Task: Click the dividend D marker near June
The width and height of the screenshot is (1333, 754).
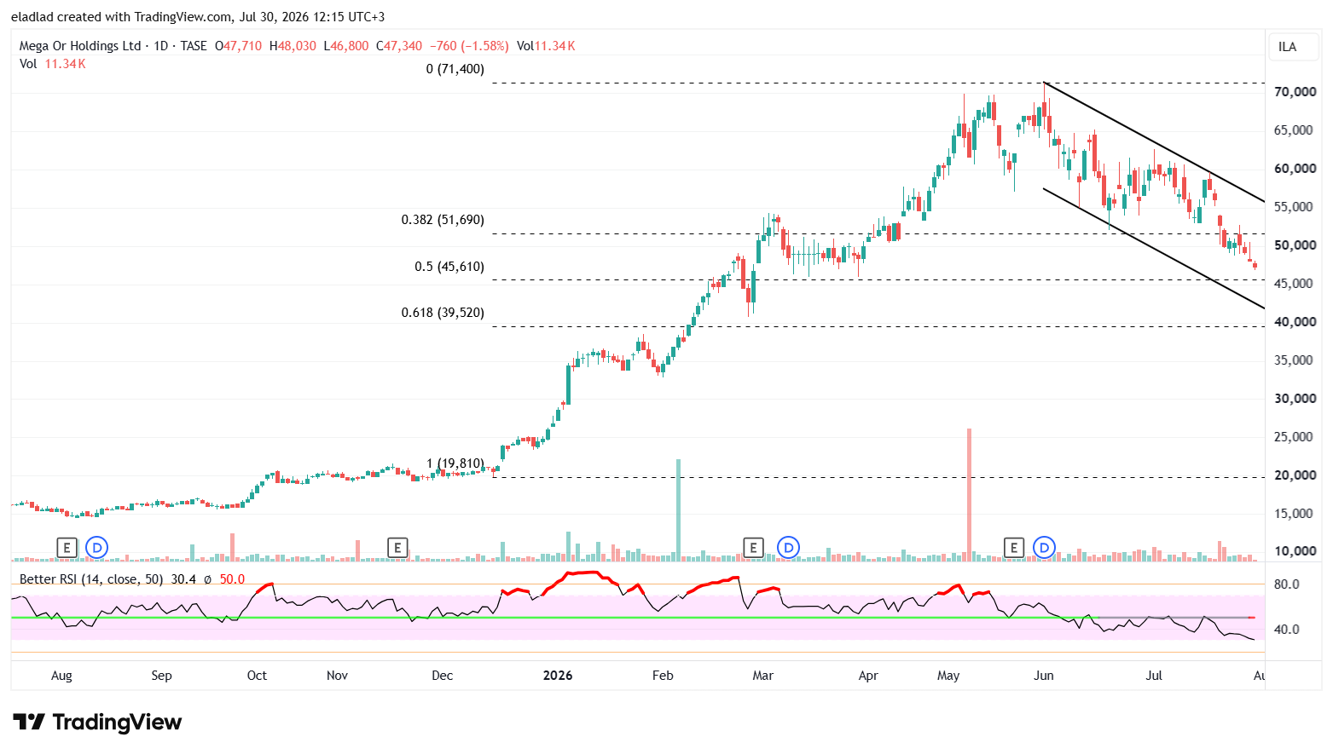Action: click(x=1045, y=548)
